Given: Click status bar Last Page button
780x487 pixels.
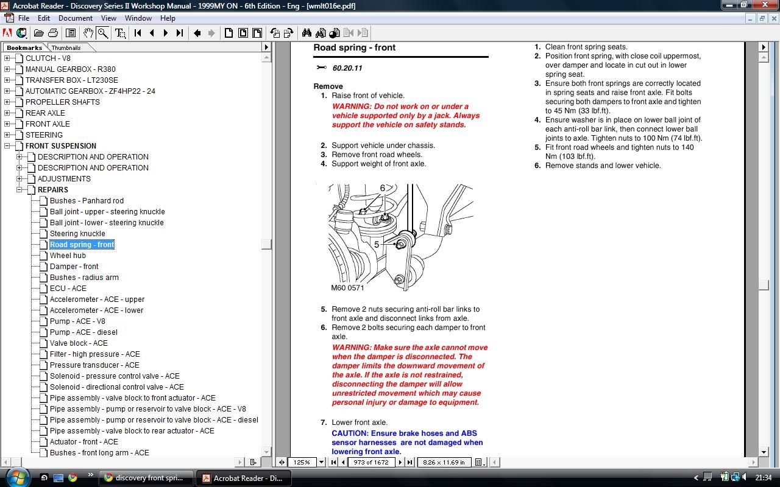Looking at the screenshot, I should click(x=409, y=462).
